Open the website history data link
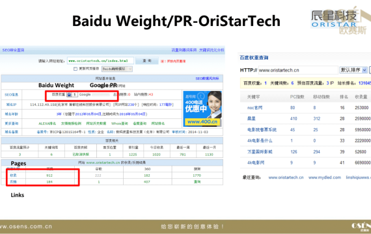 pos(96,123)
